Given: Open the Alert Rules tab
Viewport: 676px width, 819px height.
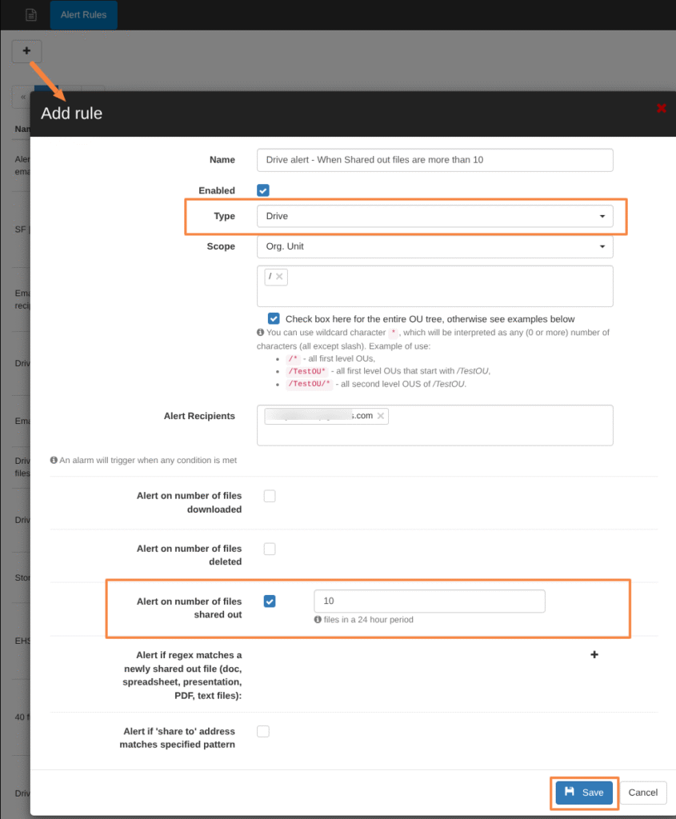Looking at the screenshot, I should pyautogui.click(x=83, y=14).
